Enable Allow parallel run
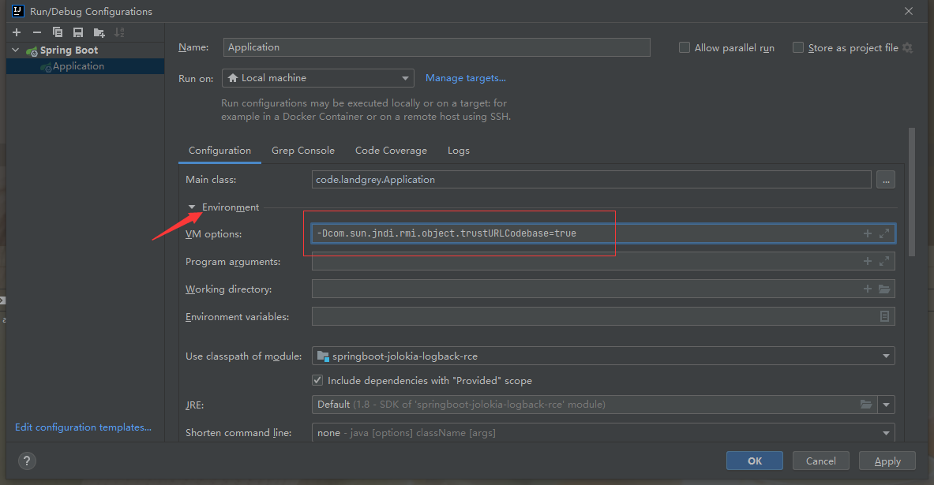The height and width of the screenshot is (485, 934). coord(684,47)
